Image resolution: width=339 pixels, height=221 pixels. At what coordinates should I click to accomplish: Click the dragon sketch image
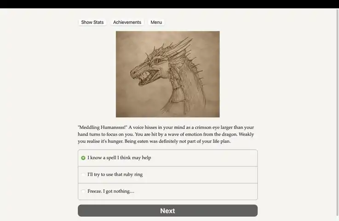click(167, 74)
